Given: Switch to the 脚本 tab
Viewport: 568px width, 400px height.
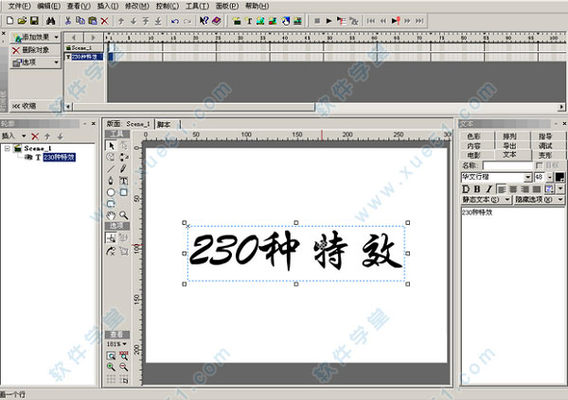Looking at the screenshot, I should pos(164,124).
